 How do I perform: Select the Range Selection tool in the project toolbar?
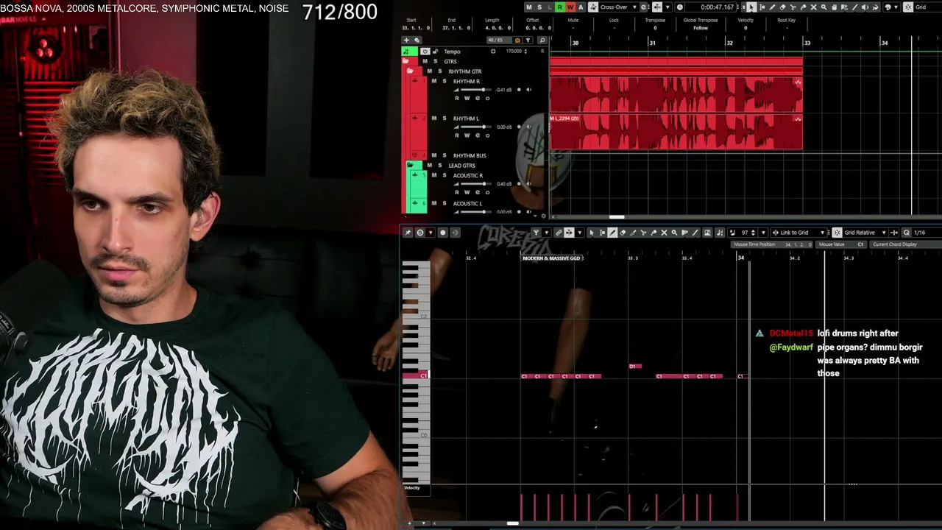point(762,7)
